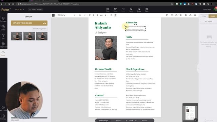Collapse the right side panel arrow
This screenshot has height=122, width=217.
198,68
